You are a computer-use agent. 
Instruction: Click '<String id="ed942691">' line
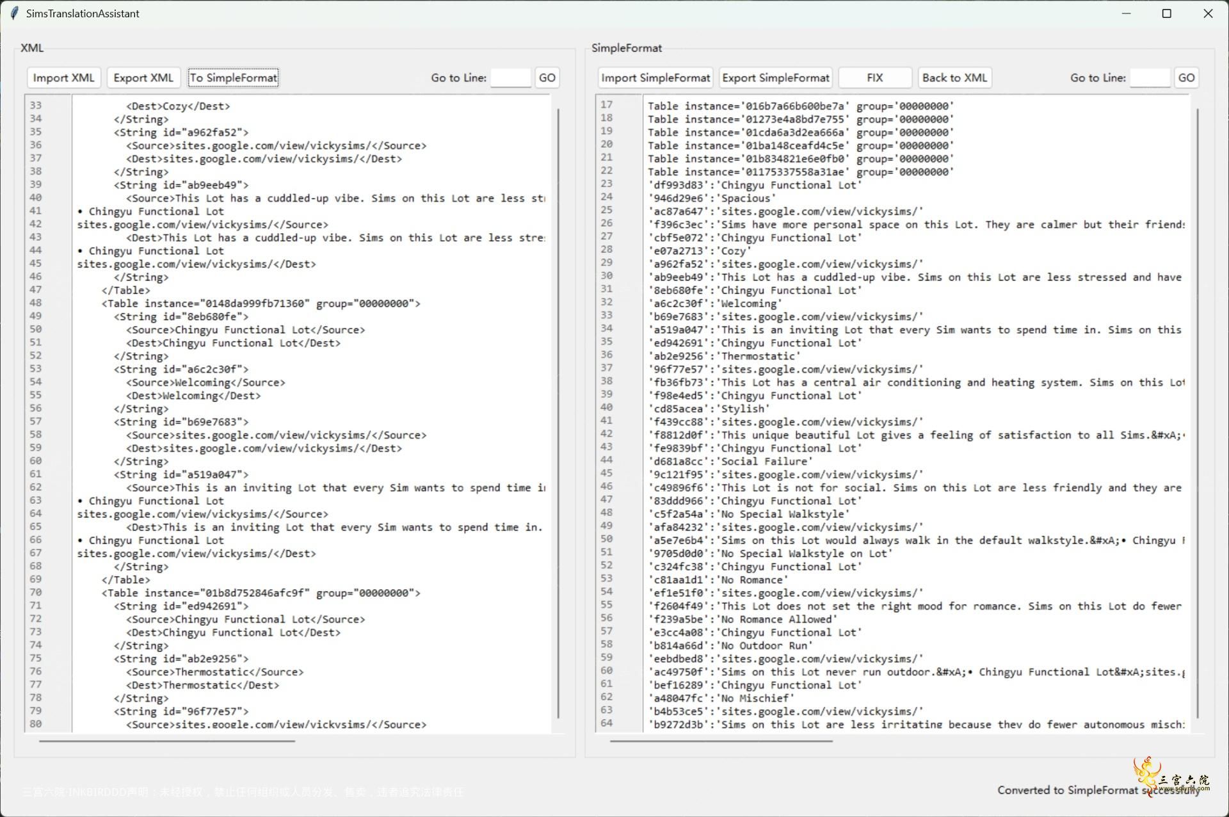181,606
